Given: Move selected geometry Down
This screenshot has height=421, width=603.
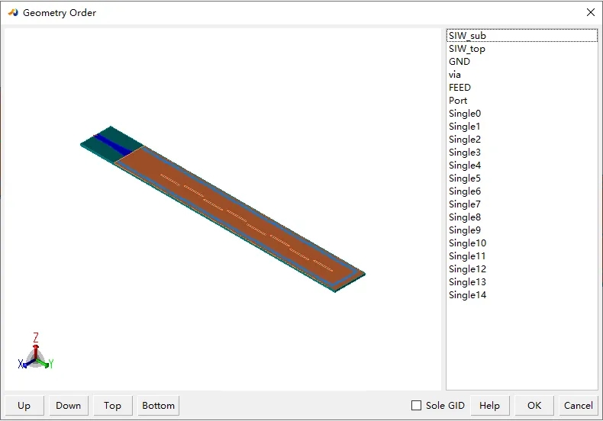Looking at the screenshot, I should pyautogui.click(x=69, y=406).
